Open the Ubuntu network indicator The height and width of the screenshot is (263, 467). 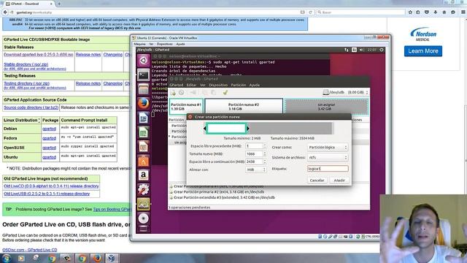click(347, 50)
